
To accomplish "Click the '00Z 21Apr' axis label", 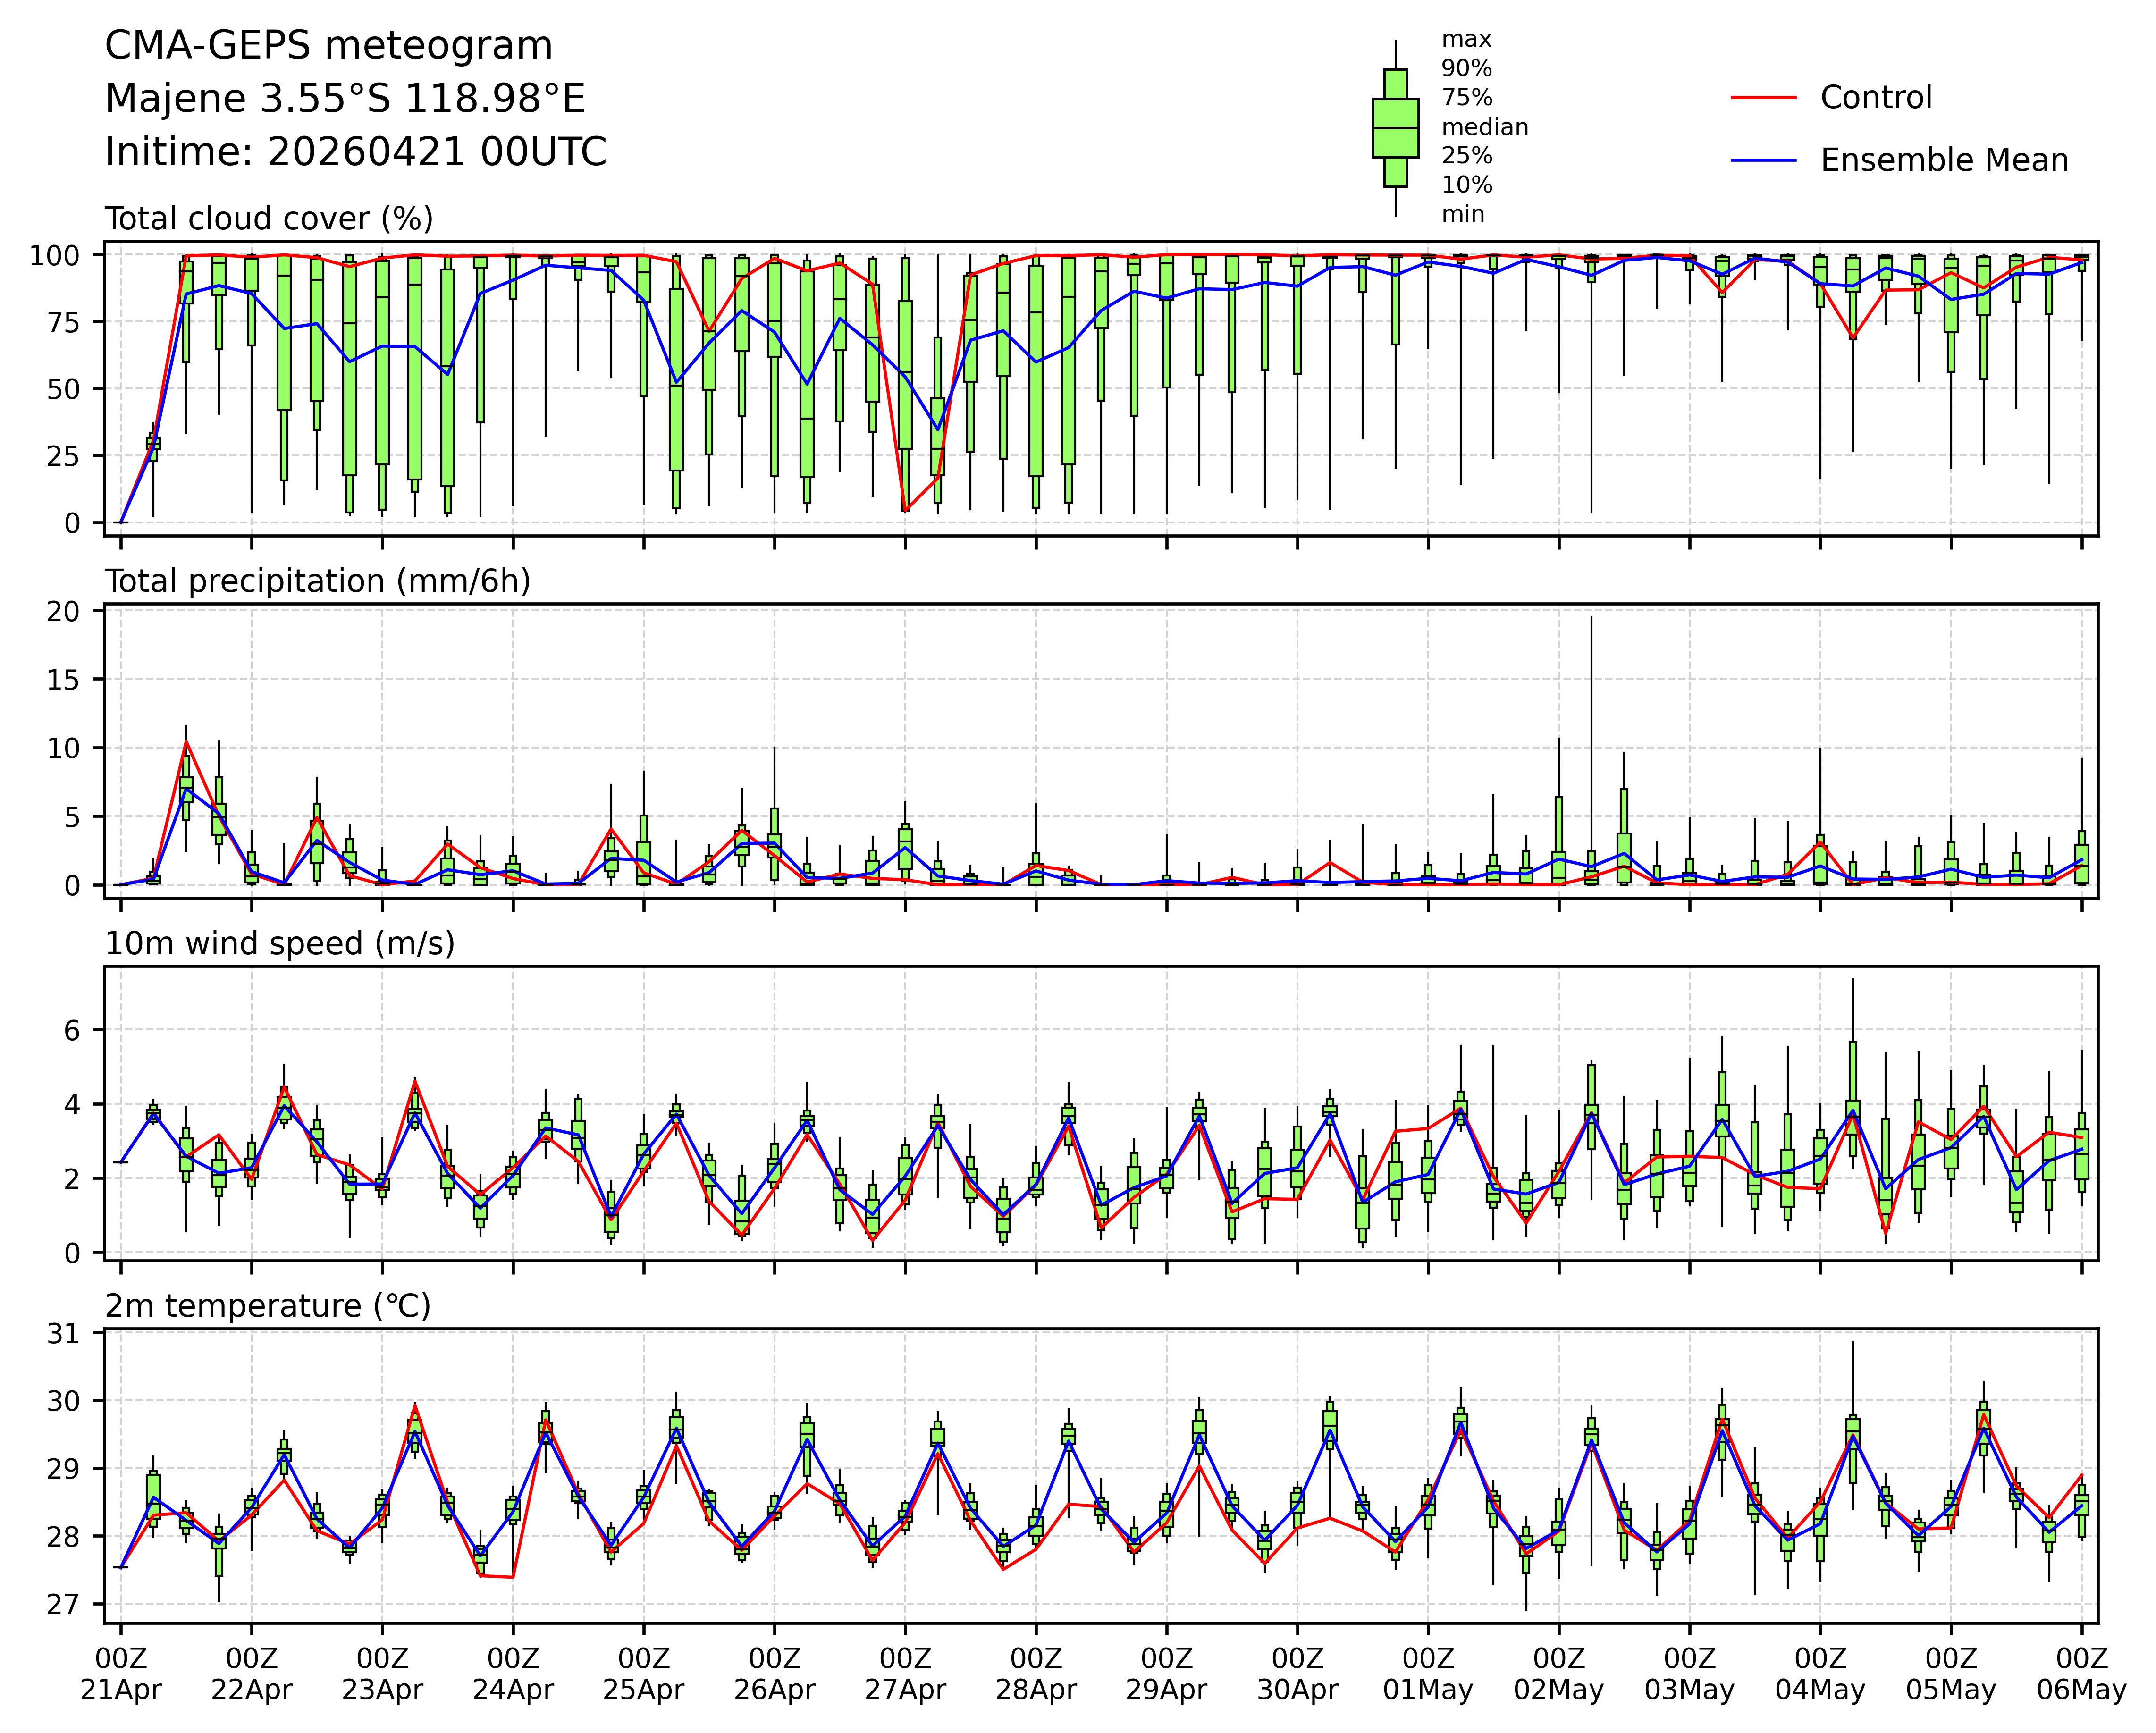I will click(121, 1674).
